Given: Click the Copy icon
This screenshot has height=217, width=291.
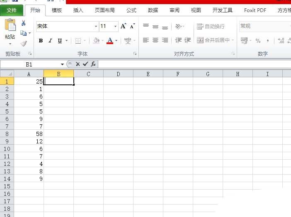Looking at the screenshot, I should pos(23,33).
